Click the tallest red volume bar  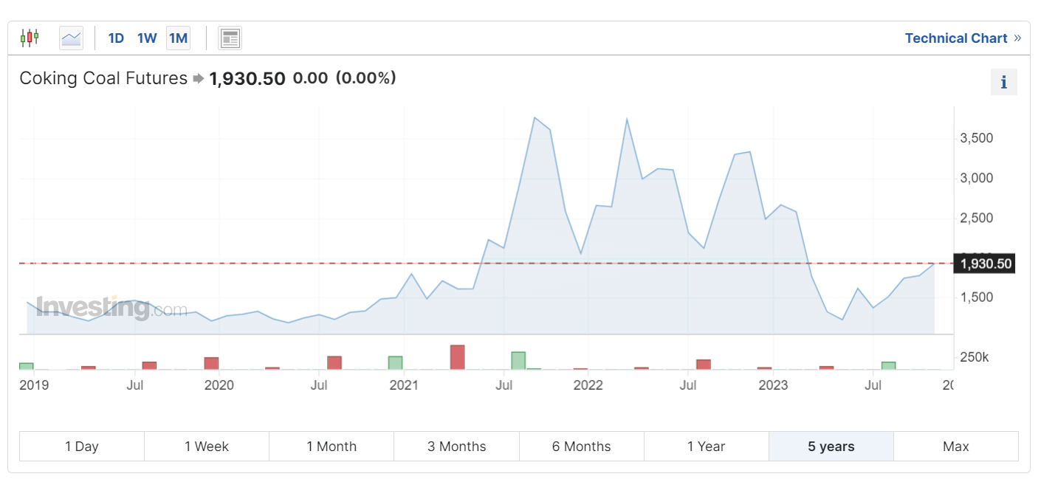(458, 357)
